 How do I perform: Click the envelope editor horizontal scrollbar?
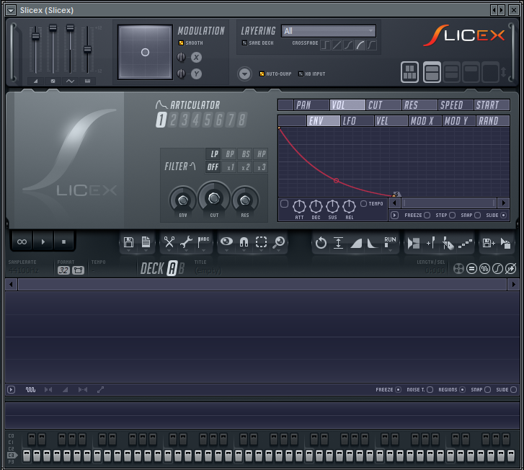pyautogui.click(x=448, y=203)
